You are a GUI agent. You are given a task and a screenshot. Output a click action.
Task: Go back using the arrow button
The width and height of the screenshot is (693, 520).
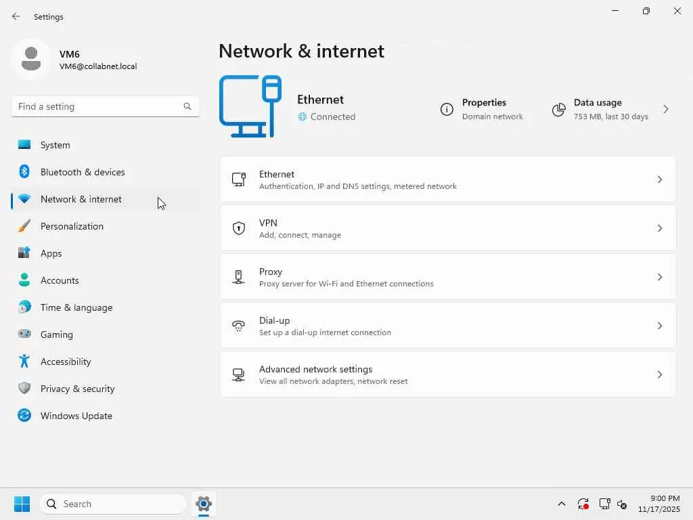(16, 16)
